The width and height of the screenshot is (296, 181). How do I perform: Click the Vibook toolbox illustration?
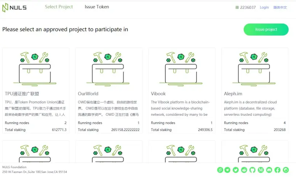pyautogui.click(x=181, y=69)
